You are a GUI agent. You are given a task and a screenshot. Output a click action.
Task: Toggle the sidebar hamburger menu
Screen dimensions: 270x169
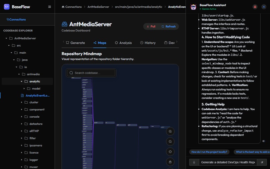pos(50,7)
